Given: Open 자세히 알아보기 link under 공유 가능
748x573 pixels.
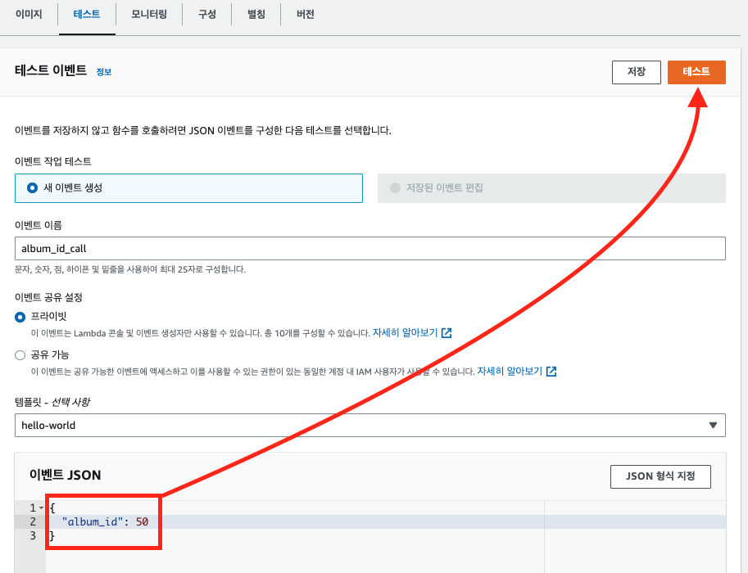Looking at the screenshot, I should point(510,372).
